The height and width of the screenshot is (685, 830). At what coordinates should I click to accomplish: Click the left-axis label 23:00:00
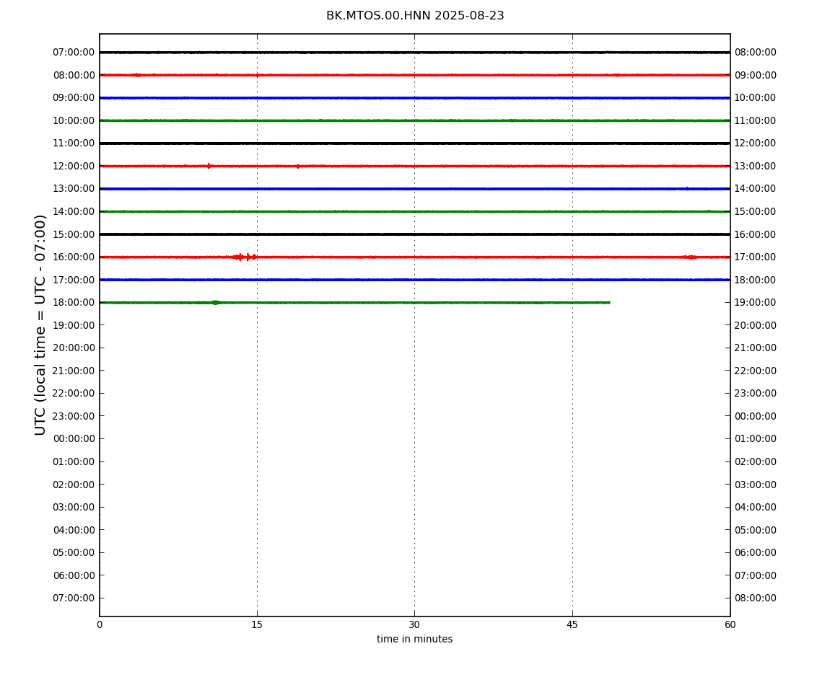[74, 416]
